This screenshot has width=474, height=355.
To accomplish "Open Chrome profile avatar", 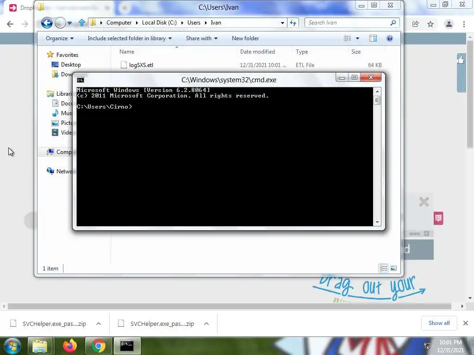I will tap(449, 24).
